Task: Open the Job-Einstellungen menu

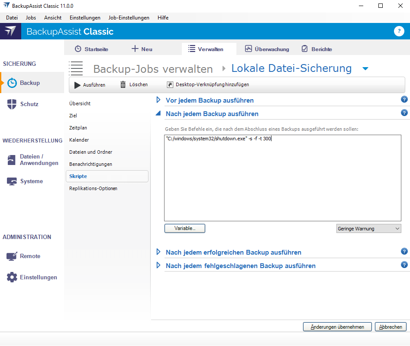Action: 129,18
